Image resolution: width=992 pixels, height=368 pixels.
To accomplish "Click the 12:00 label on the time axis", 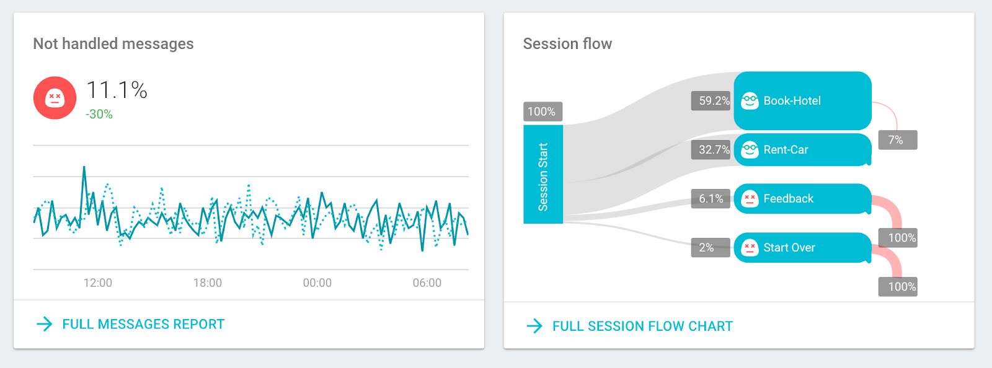I will (x=98, y=283).
